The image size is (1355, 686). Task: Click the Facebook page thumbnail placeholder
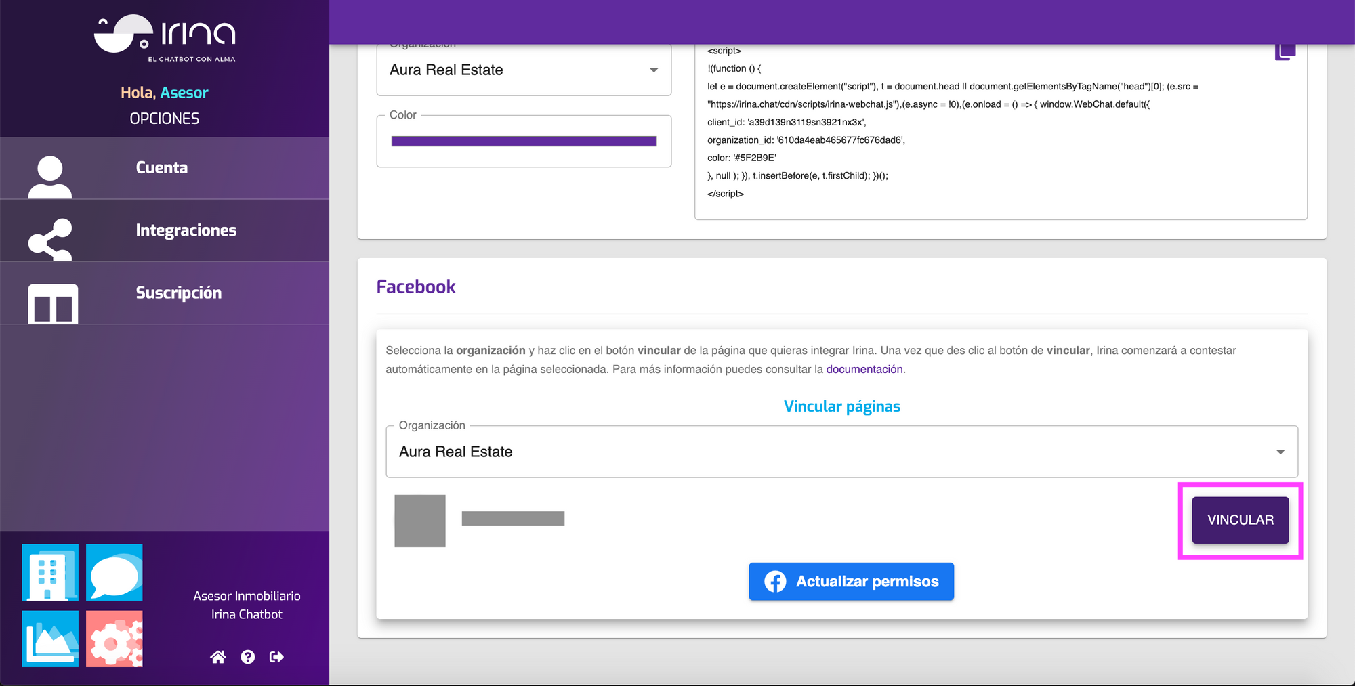point(420,521)
